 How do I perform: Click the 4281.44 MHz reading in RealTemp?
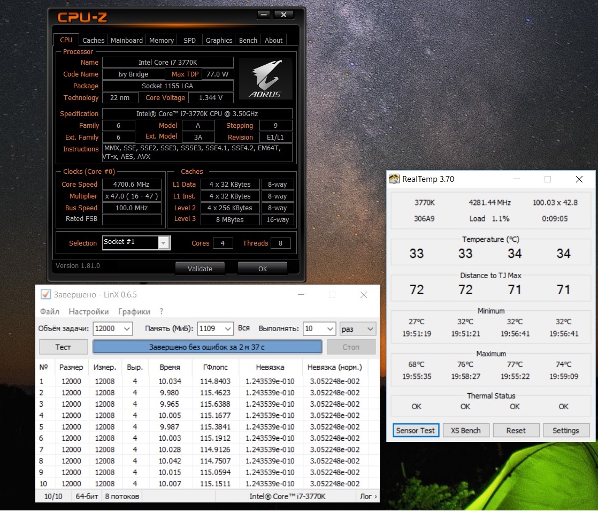pyautogui.click(x=490, y=203)
